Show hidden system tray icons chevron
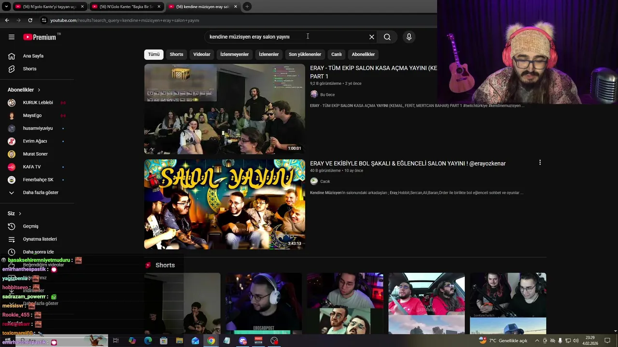The height and width of the screenshot is (347, 618). point(537,341)
